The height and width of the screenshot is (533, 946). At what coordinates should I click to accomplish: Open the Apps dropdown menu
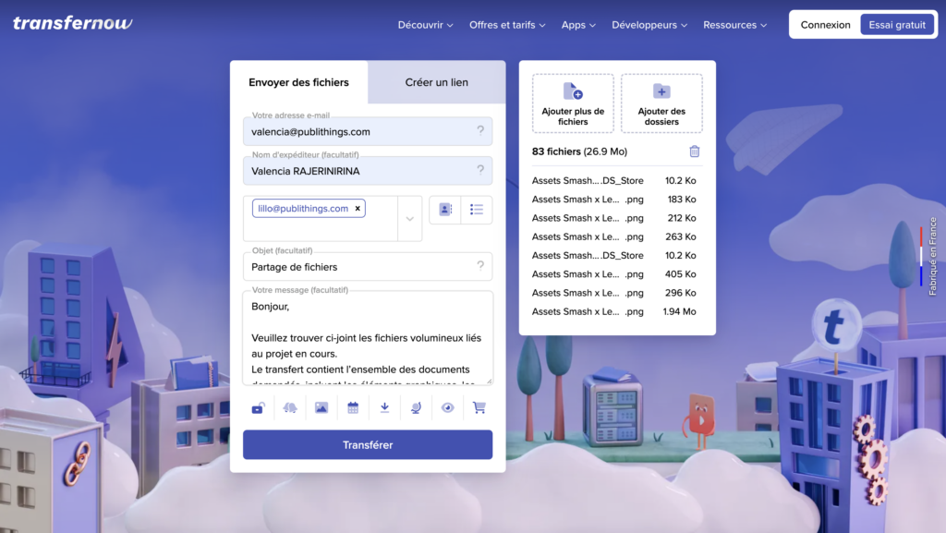pyautogui.click(x=578, y=25)
